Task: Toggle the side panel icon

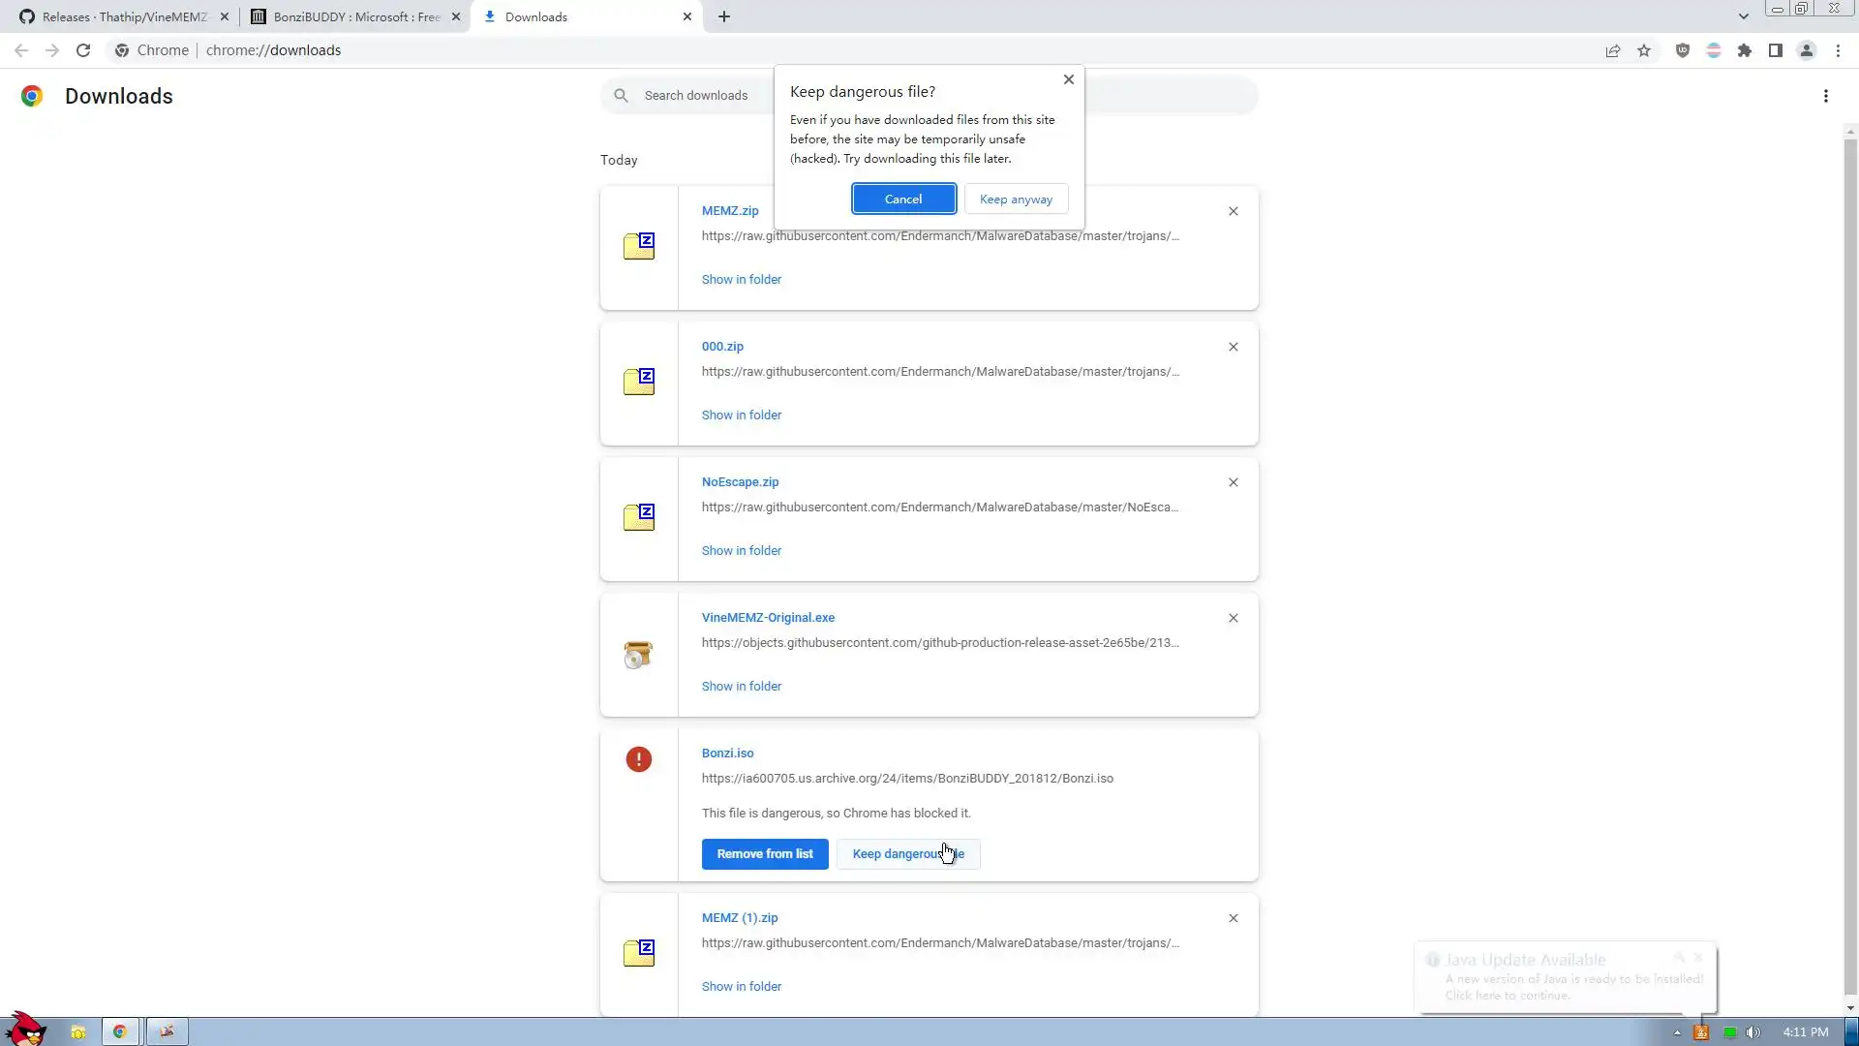Action: click(x=1776, y=50)
